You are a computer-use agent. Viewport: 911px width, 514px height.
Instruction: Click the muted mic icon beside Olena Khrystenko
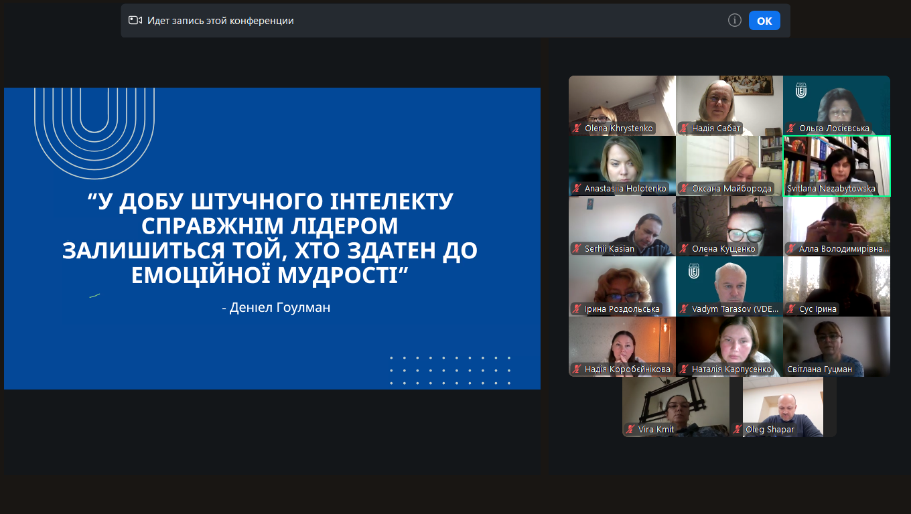(x=576, y=128)
